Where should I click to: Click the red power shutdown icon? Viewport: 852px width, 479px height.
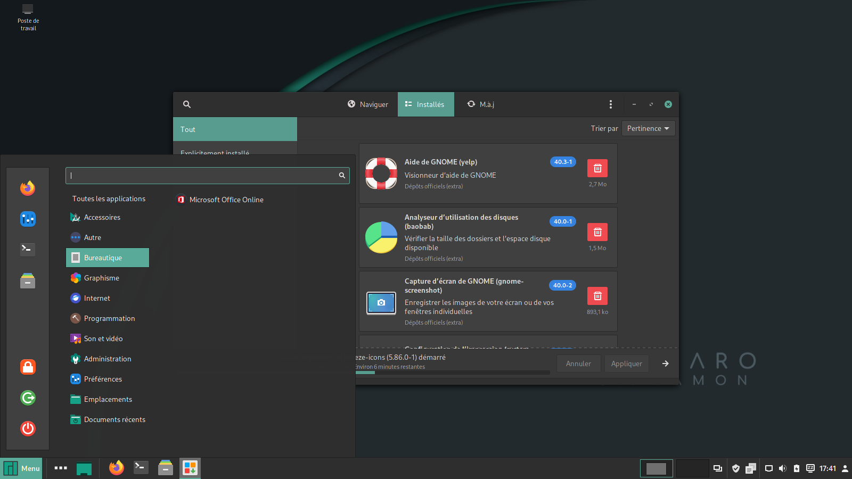click(28, 428)
